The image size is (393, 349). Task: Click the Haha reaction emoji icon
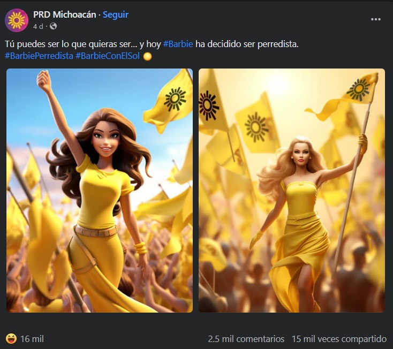pos(11,338)
